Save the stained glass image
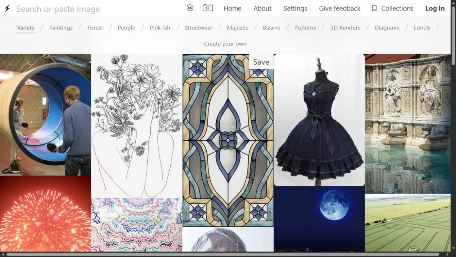456x257 pixels. [x=261, y=62]
